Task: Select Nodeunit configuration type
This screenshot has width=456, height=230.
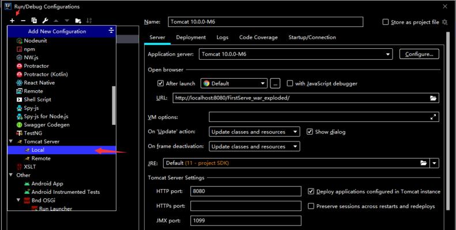Action: click(x=62, y=41)
